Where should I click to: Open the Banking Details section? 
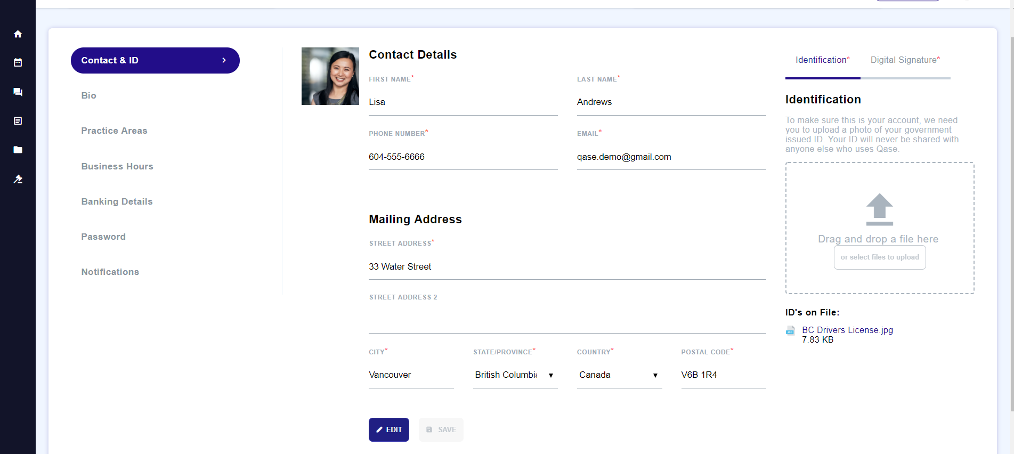pos(117,201)
